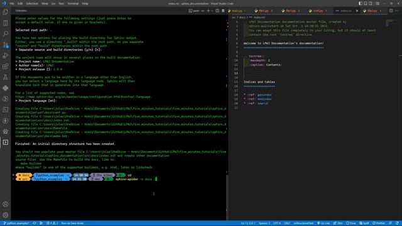Open notifications bell in status bar
This screenshot has width=402, height=226.
coord(397,223)
